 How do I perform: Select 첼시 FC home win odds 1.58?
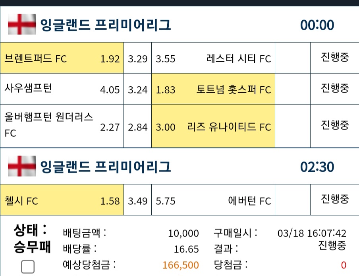(x=62, y=200)
